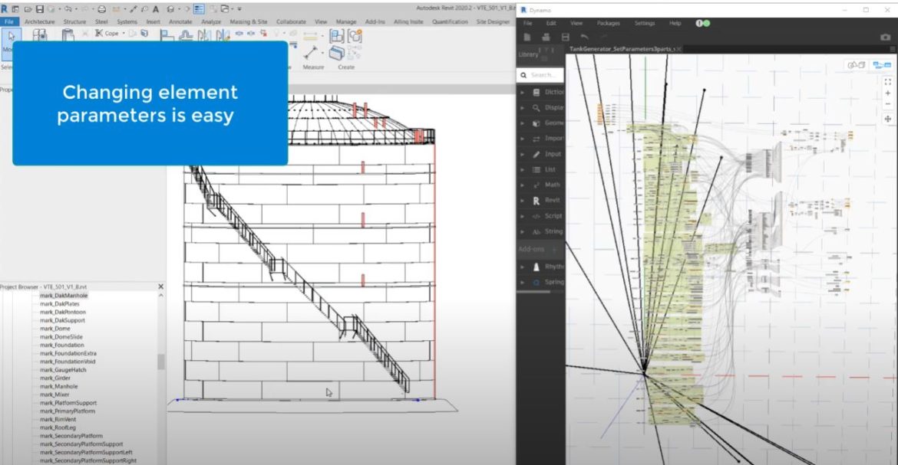Open the Packages menu in Dynamo
The width and height of the screenshot is (898, 465).
608,23
